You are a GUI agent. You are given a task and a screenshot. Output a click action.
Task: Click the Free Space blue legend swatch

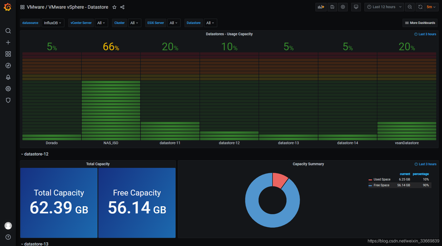370,185
